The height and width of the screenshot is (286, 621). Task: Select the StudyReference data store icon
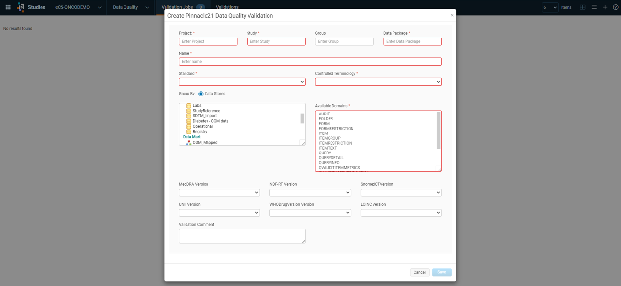(x=189, y=111)
